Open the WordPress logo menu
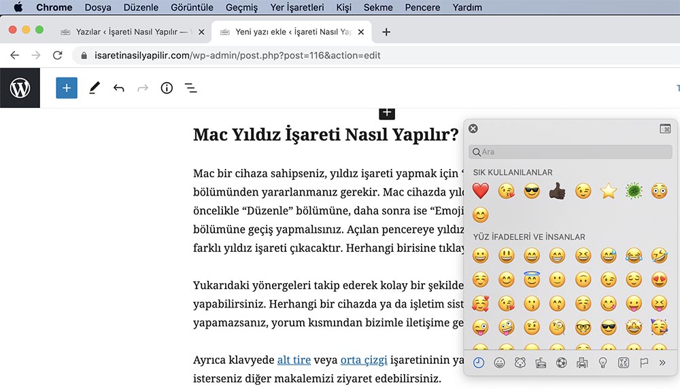Viewport: 680px width, 389px height. (20, 88)
